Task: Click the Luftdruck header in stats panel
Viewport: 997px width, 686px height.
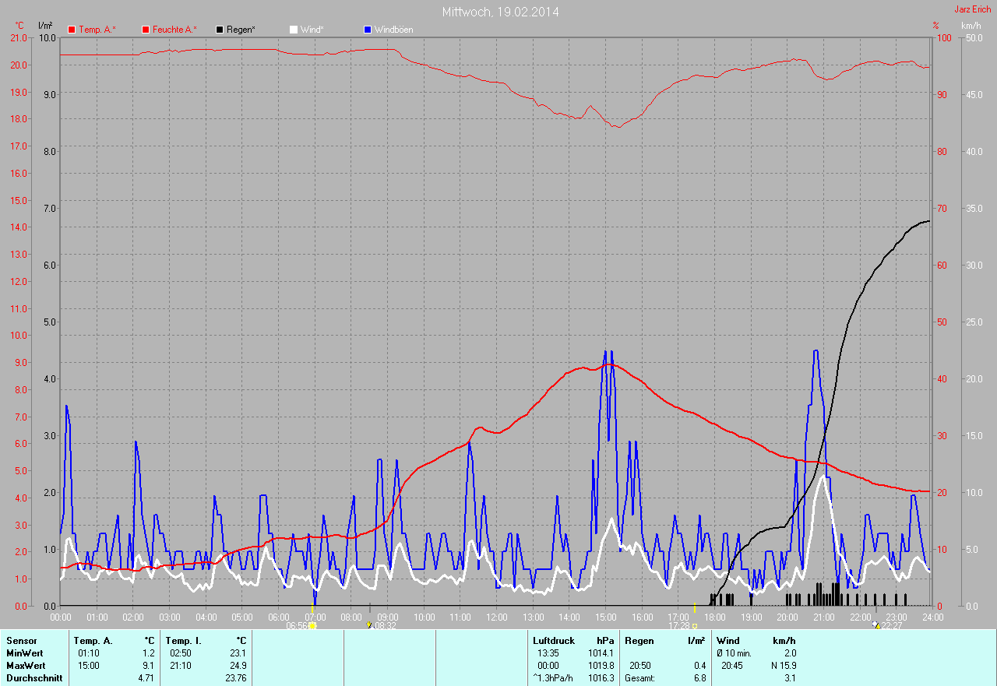Action: (553, 641)
